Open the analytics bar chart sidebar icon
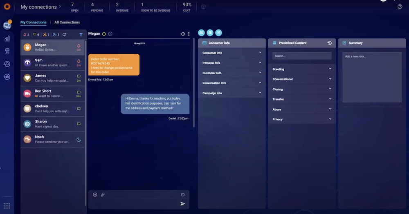Image resolution: width=409 pixels, height=214 pixels. pos(7,39)
